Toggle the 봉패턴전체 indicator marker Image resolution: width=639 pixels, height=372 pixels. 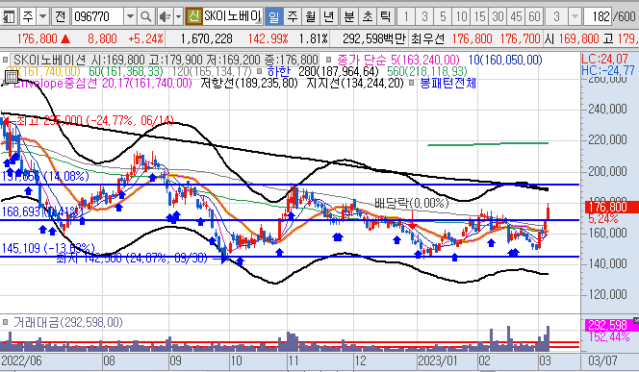point(412,84)
